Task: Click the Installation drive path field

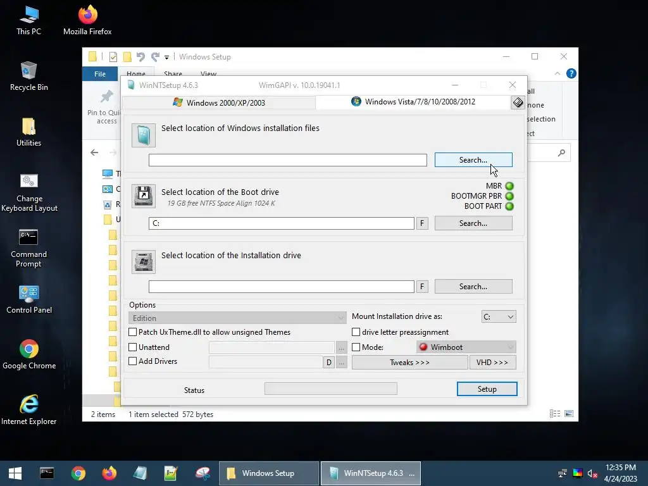Action: pyautogui.click(x=282, y=287)
